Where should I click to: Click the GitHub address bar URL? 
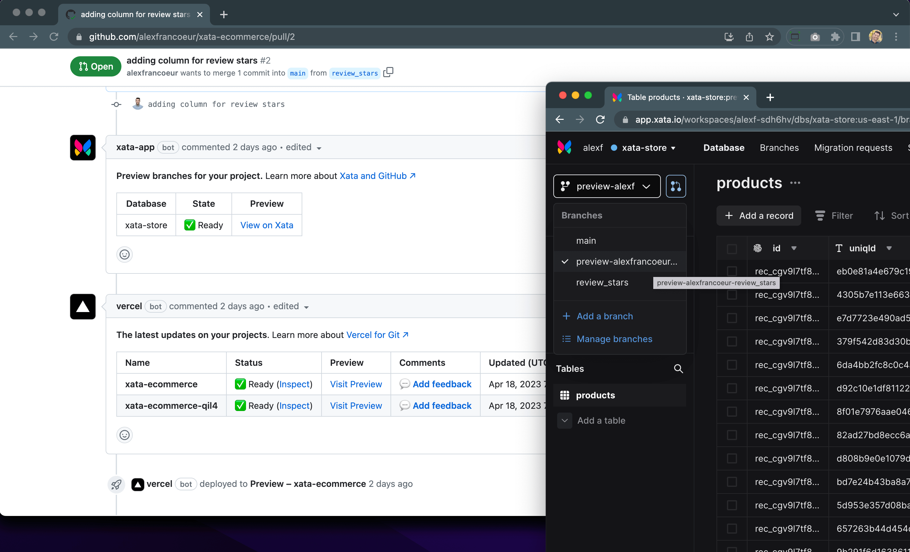click(x=192, y=37)
